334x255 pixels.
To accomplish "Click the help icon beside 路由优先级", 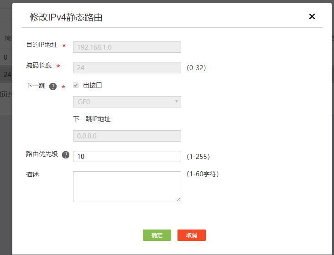I will pos(66,155).
